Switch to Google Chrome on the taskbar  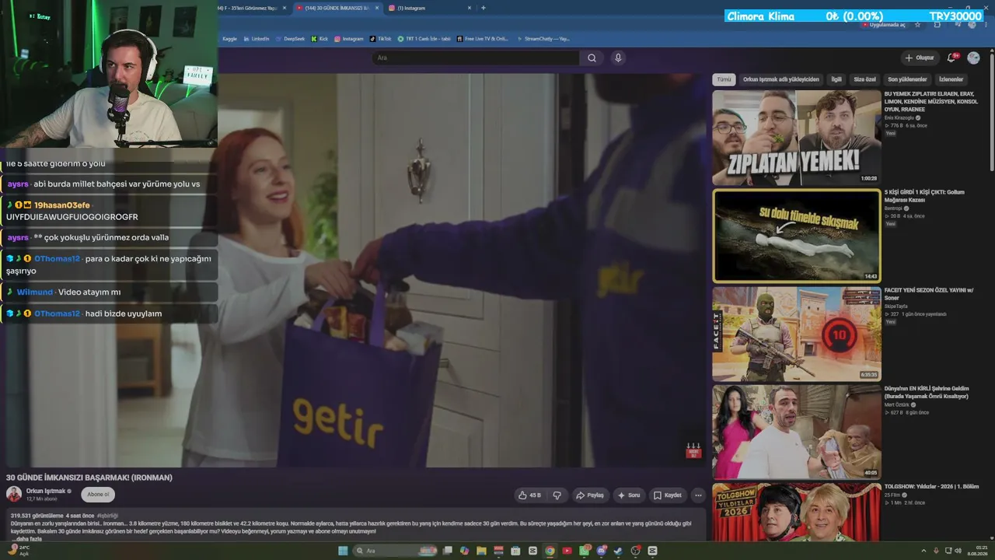pyautogui.click(x=550, y=551)
